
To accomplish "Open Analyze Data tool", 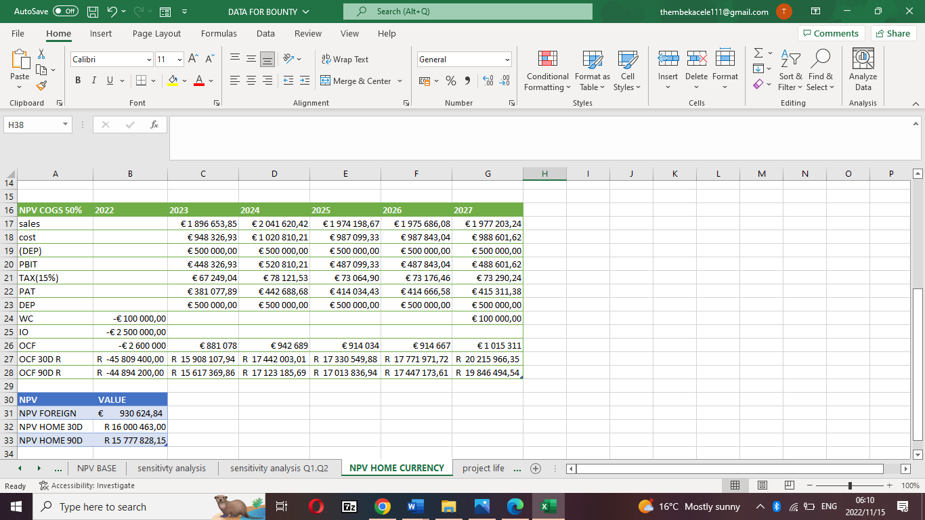I will (863, 70).
